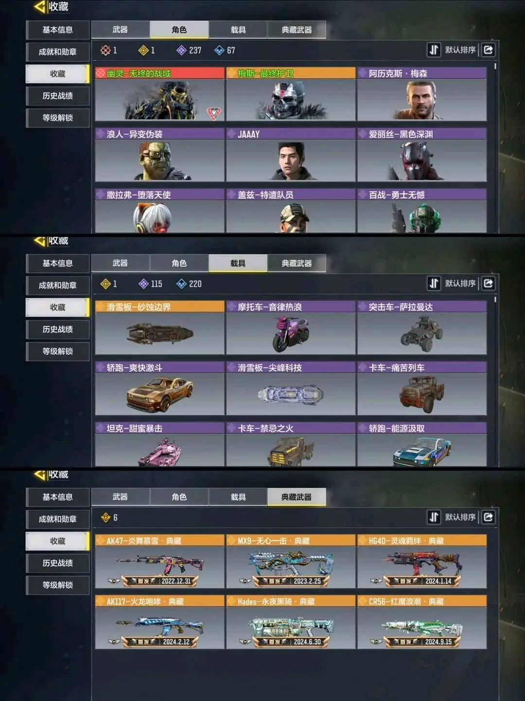Select the 摩托车-音律热浪 vehicle card
The image size is (525, 701).
click(291, 328)
